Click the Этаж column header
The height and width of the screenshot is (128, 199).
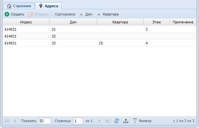[x=156, y=22]
